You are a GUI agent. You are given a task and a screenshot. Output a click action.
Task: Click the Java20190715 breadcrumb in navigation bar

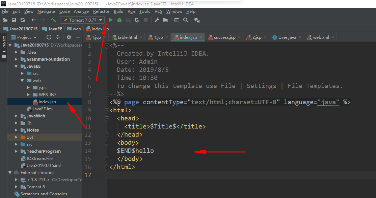pos(21,29)
